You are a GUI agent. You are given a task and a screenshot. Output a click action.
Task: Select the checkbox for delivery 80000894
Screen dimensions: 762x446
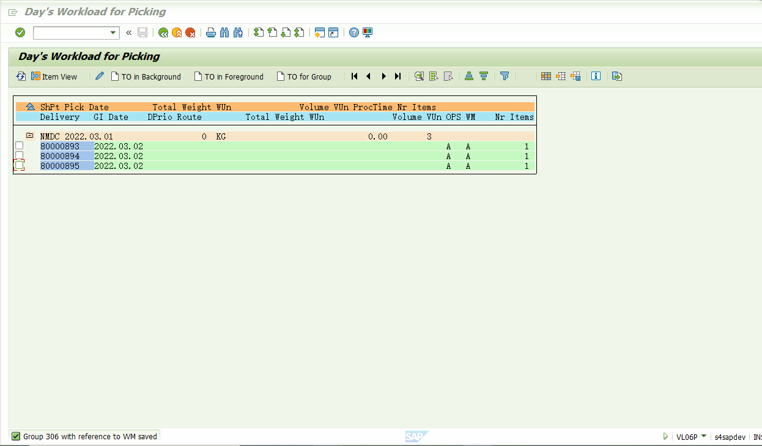[19, 155]
